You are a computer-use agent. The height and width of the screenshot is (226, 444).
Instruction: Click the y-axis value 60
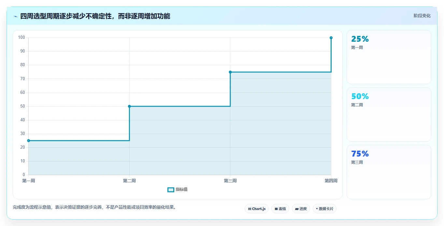point(22,93)
